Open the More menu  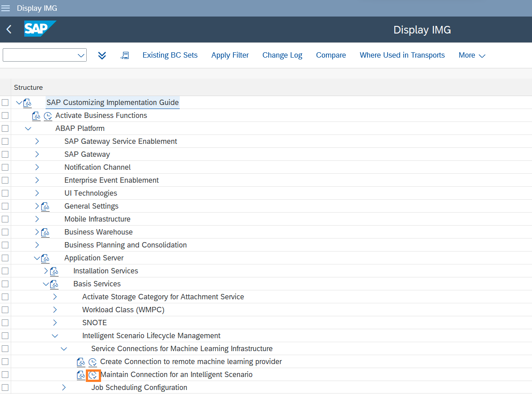click(x=472, y=55)
